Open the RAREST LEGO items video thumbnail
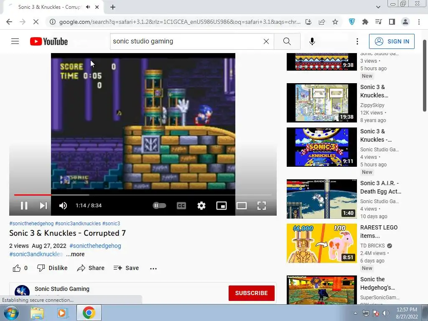Image resolution: width=428 pixels, height=321 pixels. (x=321, y=243)
